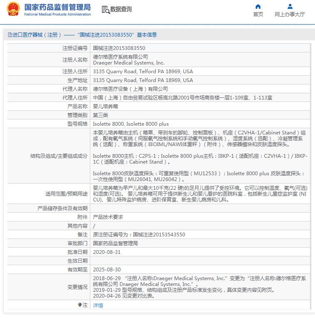Click the 2018-06-29 change record line
Viewport: 315px width, 318px height.
199,281
